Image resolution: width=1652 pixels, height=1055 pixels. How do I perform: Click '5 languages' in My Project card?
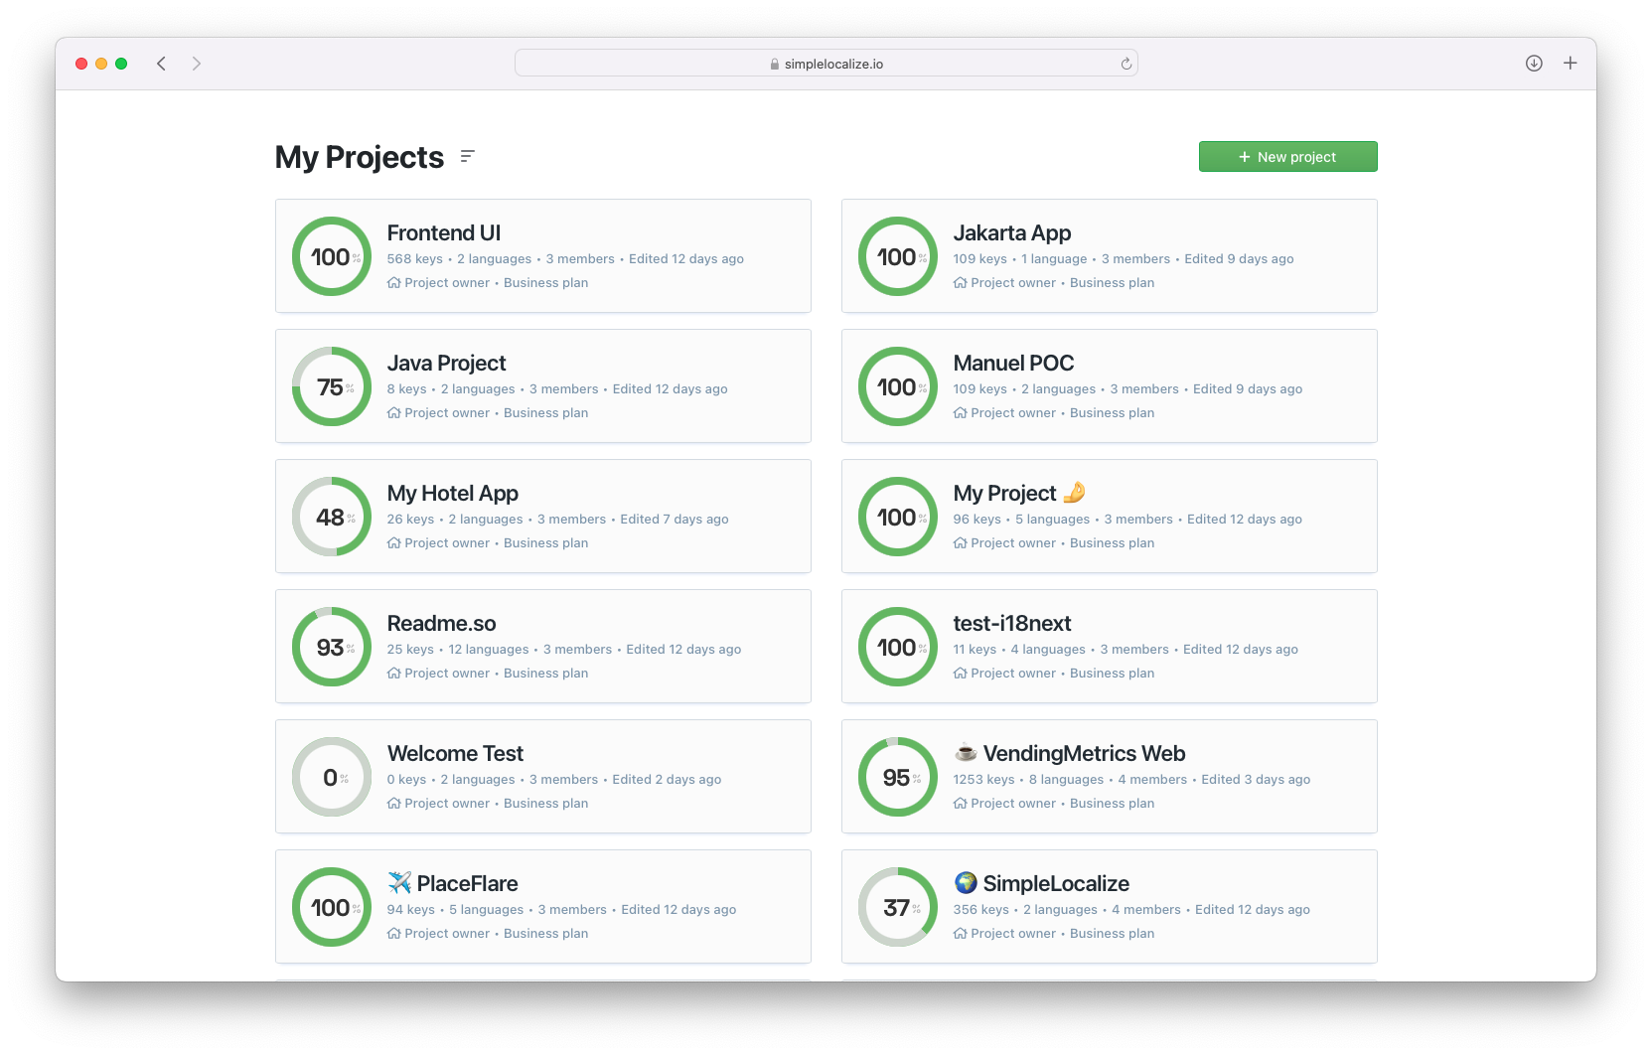click(x=1052, y=520)
